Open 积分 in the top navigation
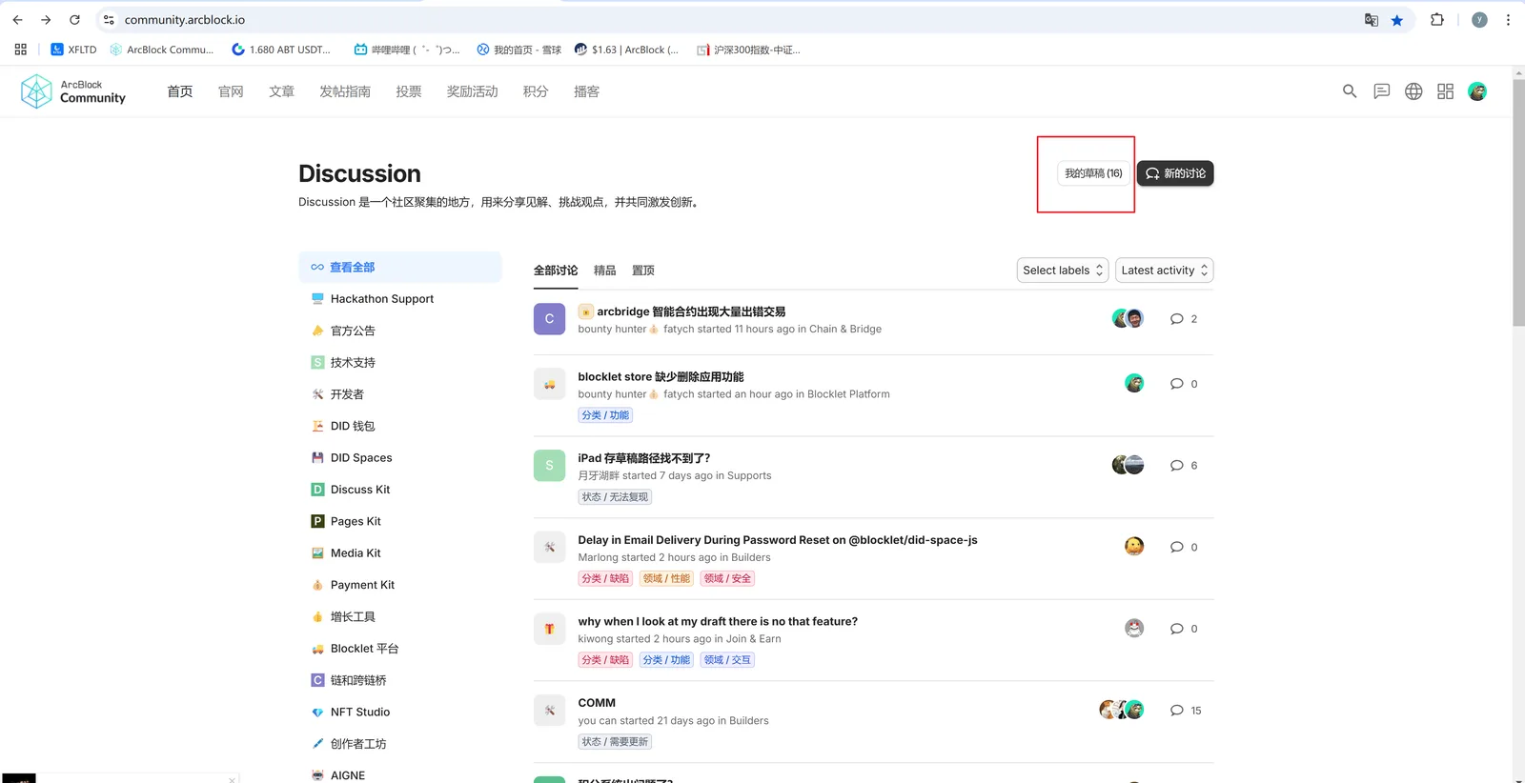Image resolution: width=1525 pixels, height=783 pixels. (x=536, y=91)
